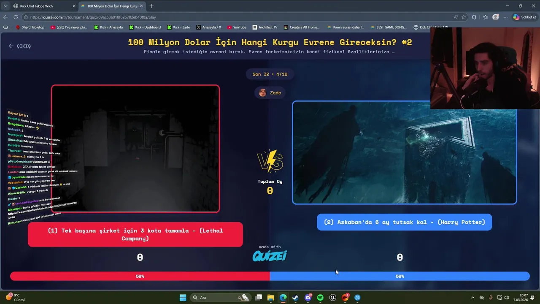Open the Create a All Froms bookmark
This screenshot has width=540, height=304.
pyautogui.click(x=302, y=27)
